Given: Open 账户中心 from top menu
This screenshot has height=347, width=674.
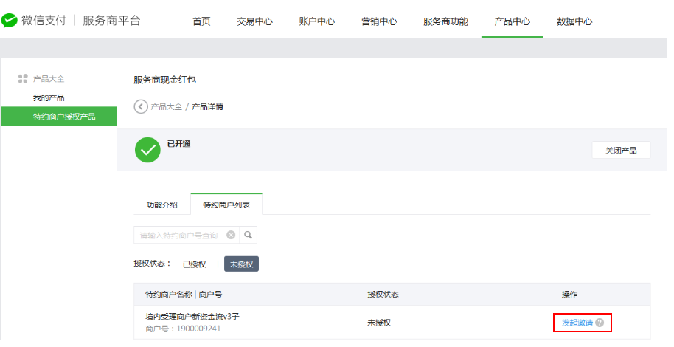Looking at the screenshot, I should coord(317,21).
